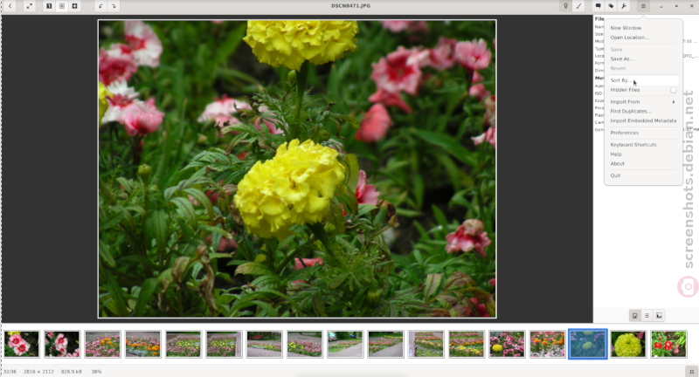Screen dimensions: 699x377
Task: Open the edit image brush tool
Action: pyautogui.click(x=578, y=6)
